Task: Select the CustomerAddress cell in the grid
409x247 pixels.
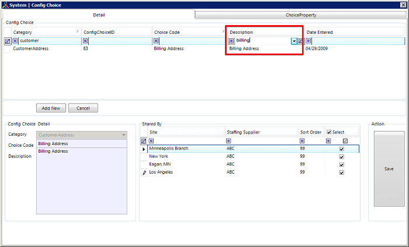Action: (x=47, y=48)
